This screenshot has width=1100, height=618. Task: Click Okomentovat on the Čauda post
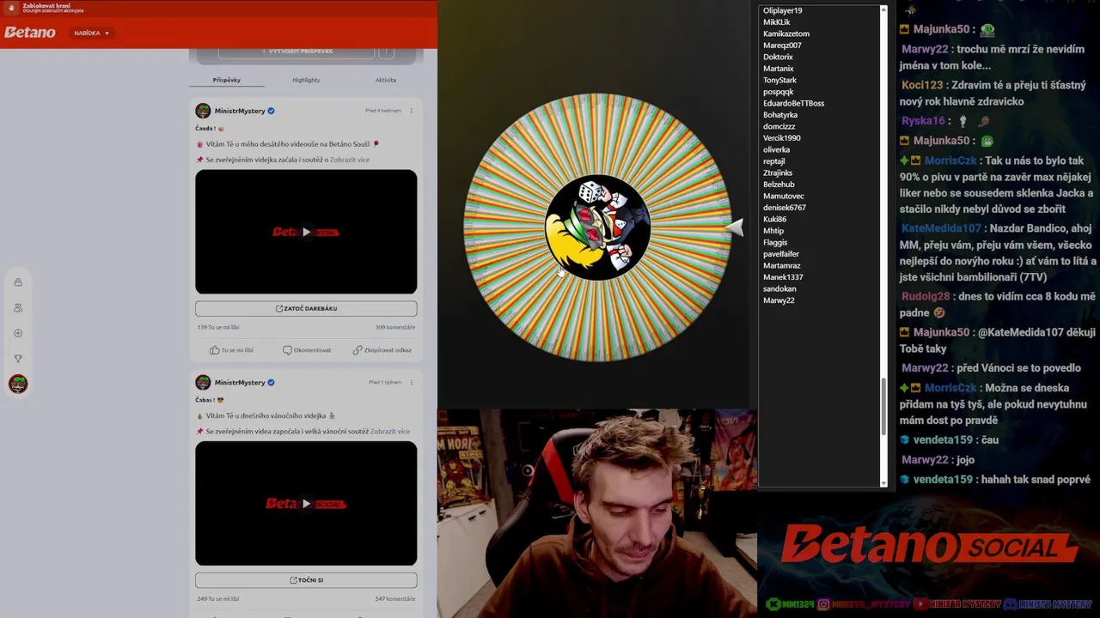307,350
